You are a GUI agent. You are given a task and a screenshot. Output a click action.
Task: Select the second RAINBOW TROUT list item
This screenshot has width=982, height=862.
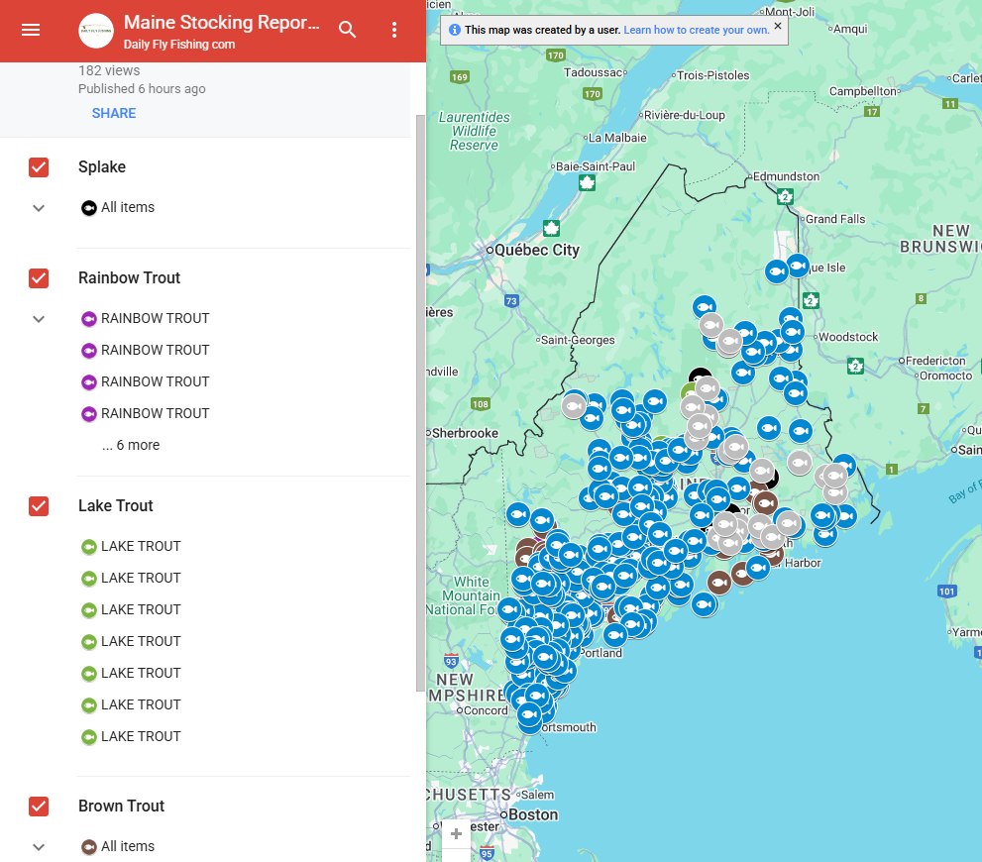pos(146,350)
